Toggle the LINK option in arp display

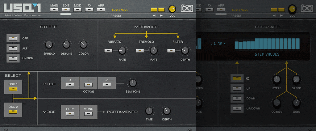(x=218, y=43)
